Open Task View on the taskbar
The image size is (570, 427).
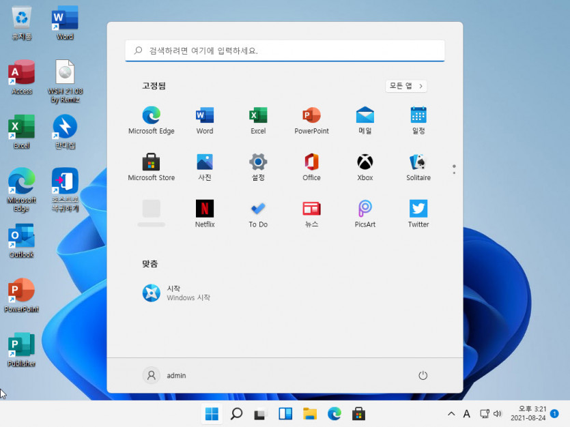click(x=260, y=413)
